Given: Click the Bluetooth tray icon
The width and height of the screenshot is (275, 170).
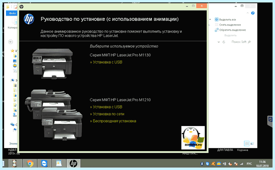Looking at the screenshot, I should click(x=202, y=164).
